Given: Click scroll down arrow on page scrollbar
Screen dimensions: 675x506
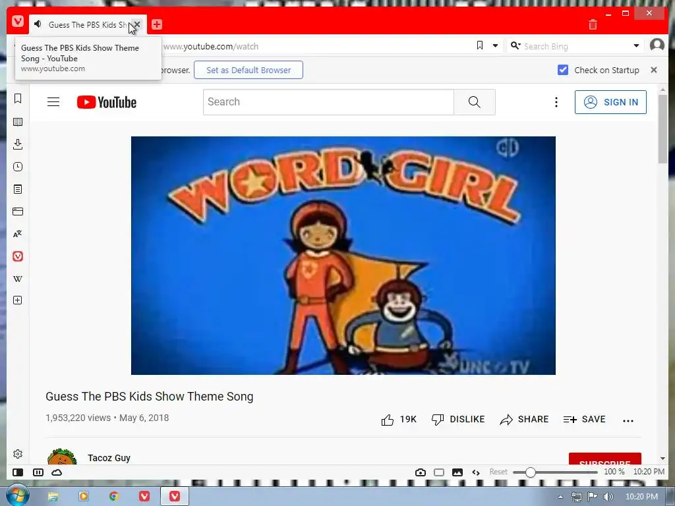Looking at the screenshot, I should pyautogui.click(x=662, y=459).
